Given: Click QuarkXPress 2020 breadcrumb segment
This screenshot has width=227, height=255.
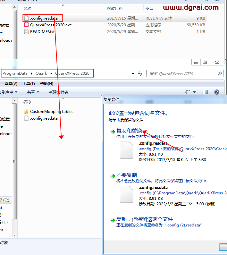Looking at the screenshot, I should tap(72, 73).
